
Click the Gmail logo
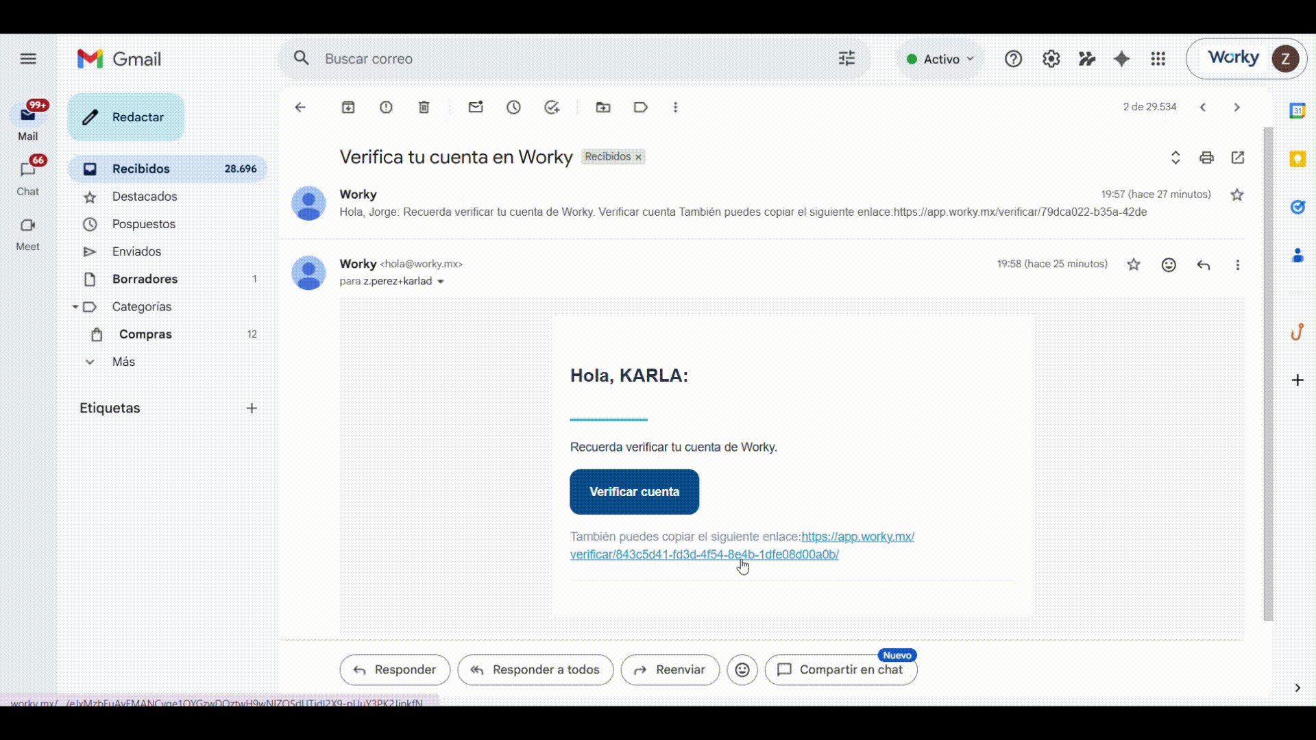click(x=119, y=59)
